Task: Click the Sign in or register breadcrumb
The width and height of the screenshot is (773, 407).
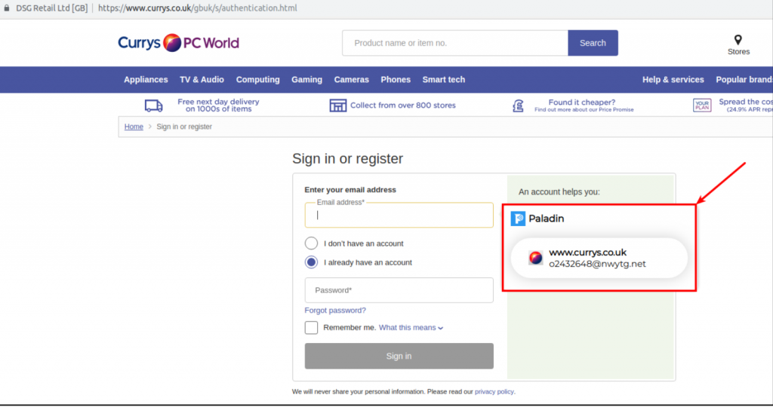Action: pyautogui.click(x=184, y=127)
